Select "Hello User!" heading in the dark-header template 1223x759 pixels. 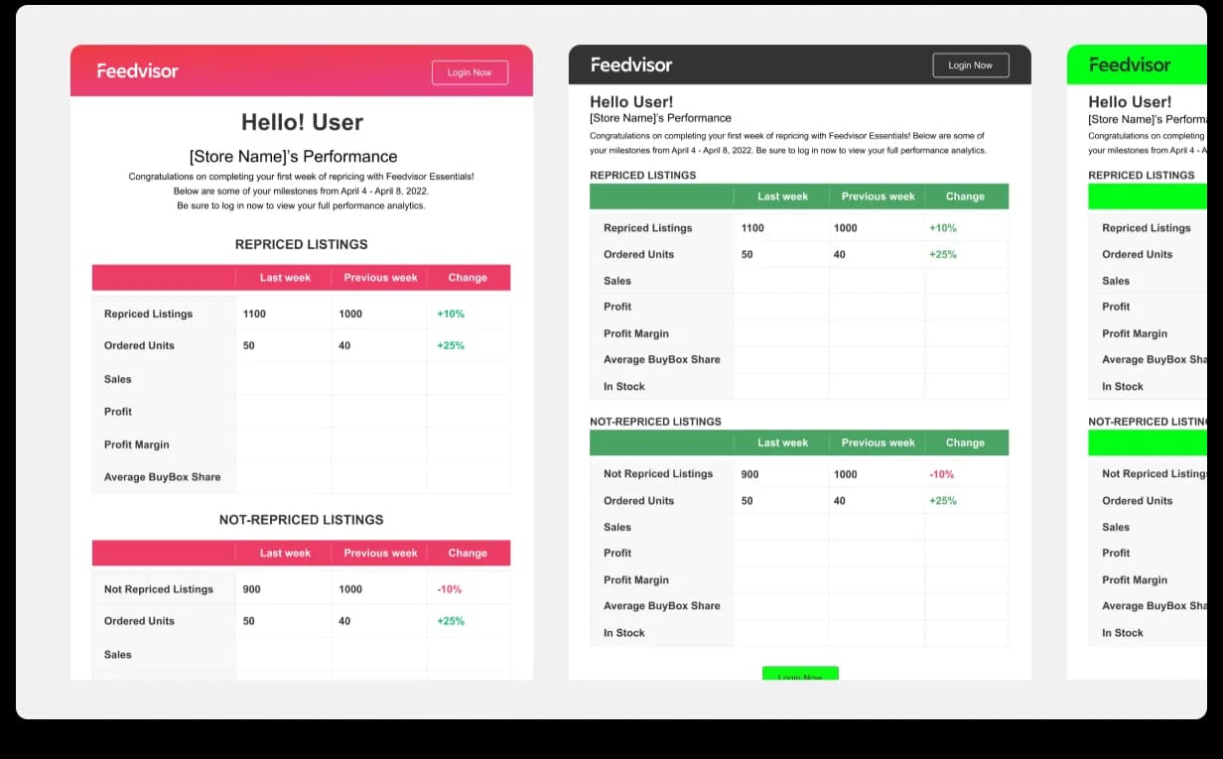click(631, 101)
